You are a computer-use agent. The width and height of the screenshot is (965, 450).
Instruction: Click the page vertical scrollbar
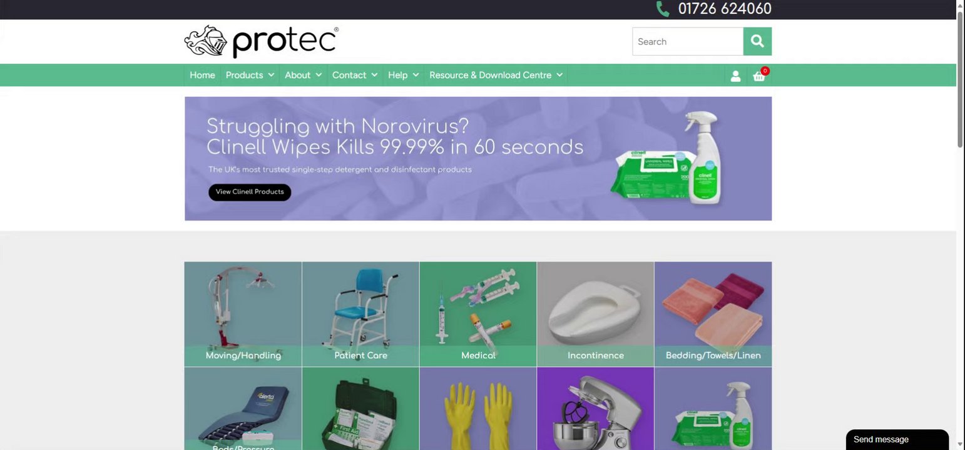tap(961, 225)
